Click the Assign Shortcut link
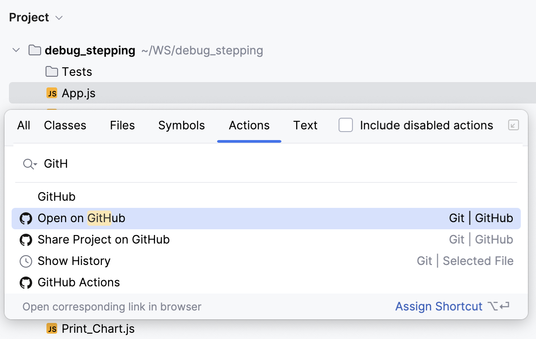 [438, 306]
